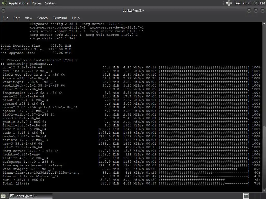Open the Search menu in terminal

click(x=42, y=18)
